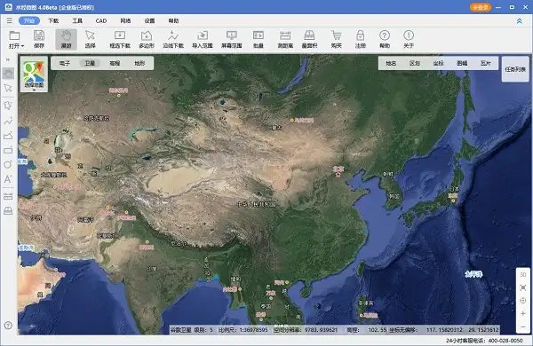This screenshot has width=533, height=346.
Task: Open the 工具 ribbon tab
Action: [x=77, y=20]
